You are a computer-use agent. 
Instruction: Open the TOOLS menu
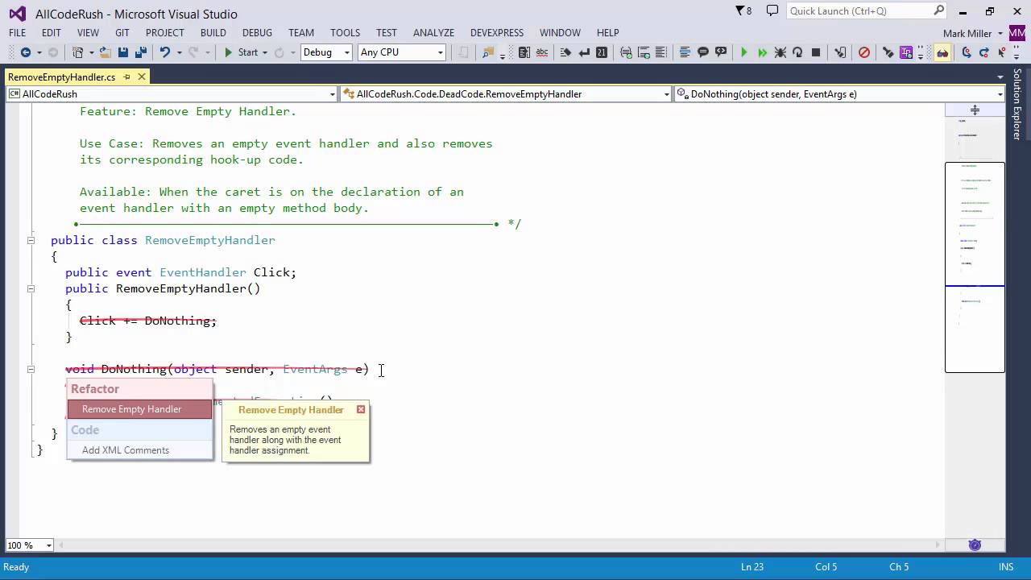pyautogui.click(x=345, y=33)
